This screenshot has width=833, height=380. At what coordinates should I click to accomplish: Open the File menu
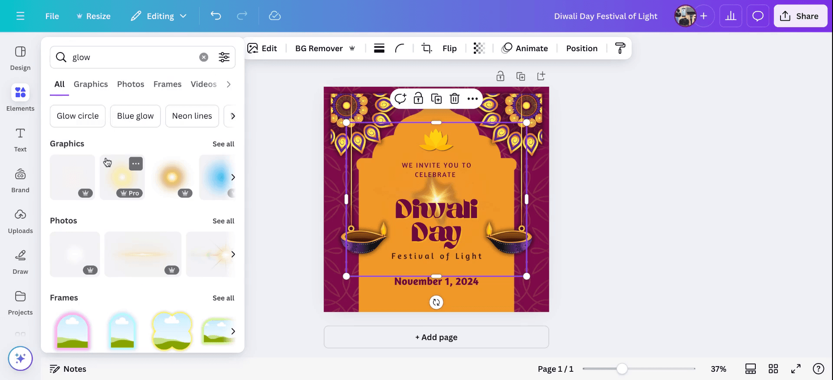coord(52,16)
